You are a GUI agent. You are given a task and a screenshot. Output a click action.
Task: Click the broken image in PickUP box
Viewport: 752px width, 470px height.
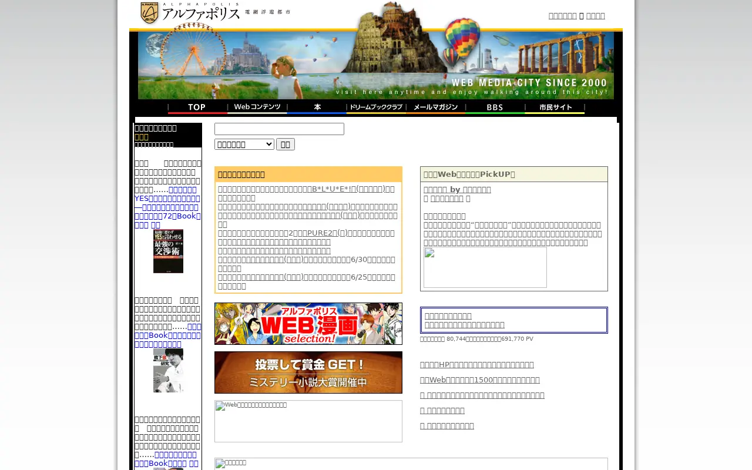(x=485, y=267)
